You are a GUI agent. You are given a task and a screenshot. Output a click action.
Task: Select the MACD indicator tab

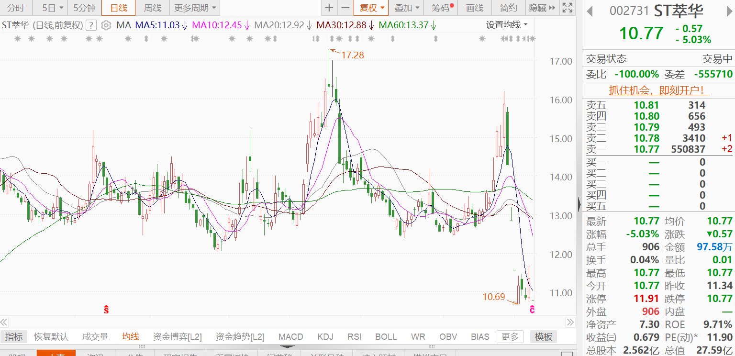290,336
